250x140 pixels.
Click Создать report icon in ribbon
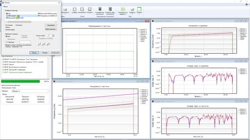pyautogui.click(x=75, y=10)
